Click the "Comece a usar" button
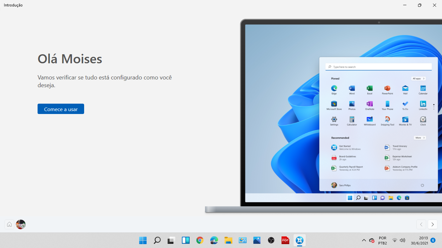 click(x=61, y=109)
